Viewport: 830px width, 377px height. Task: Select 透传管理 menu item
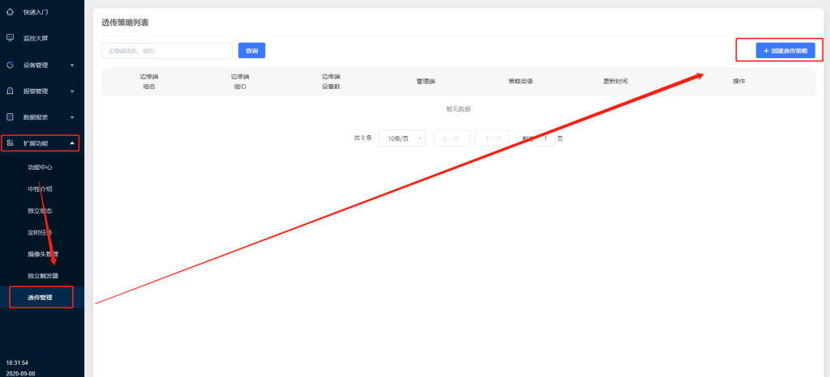point(40,298)
